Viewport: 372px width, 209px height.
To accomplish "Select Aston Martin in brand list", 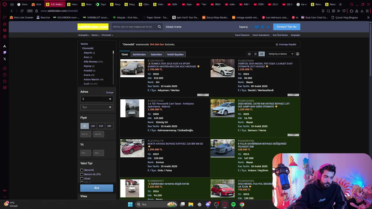I will click(x=91, y=80).
